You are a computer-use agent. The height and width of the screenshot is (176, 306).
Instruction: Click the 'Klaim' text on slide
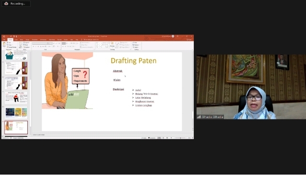117,80
